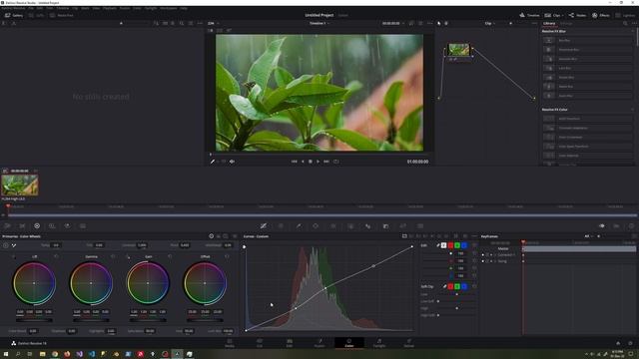The height and width of the screenshot is (359, 639).
Task: Adjust the Lift master wheel slider
Action: [34, 320]
